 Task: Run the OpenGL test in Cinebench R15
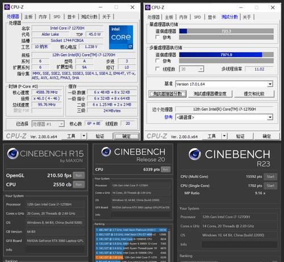pos(79,176)
